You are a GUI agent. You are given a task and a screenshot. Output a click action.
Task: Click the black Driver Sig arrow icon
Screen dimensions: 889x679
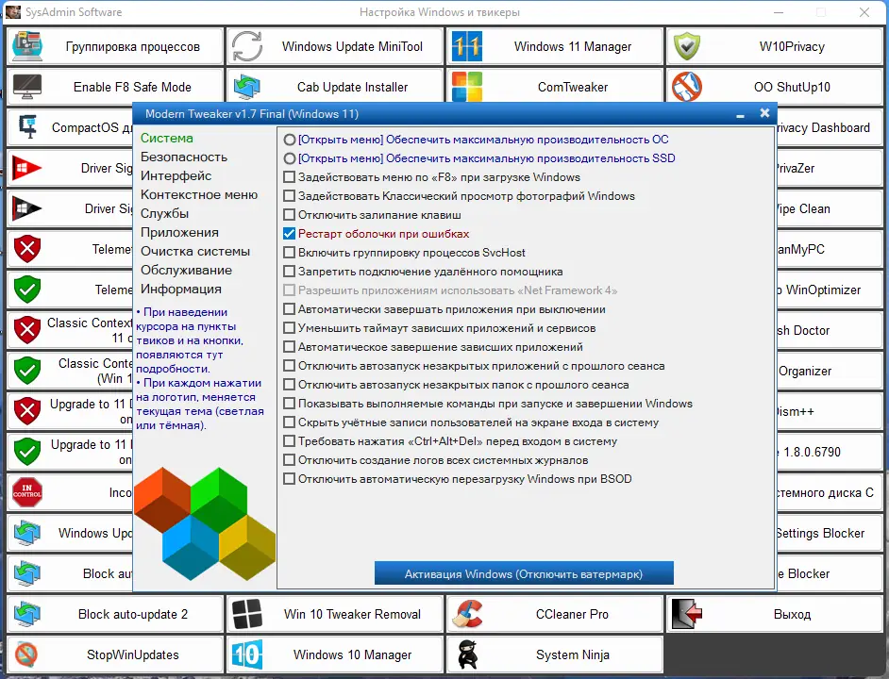coord(26,208)
